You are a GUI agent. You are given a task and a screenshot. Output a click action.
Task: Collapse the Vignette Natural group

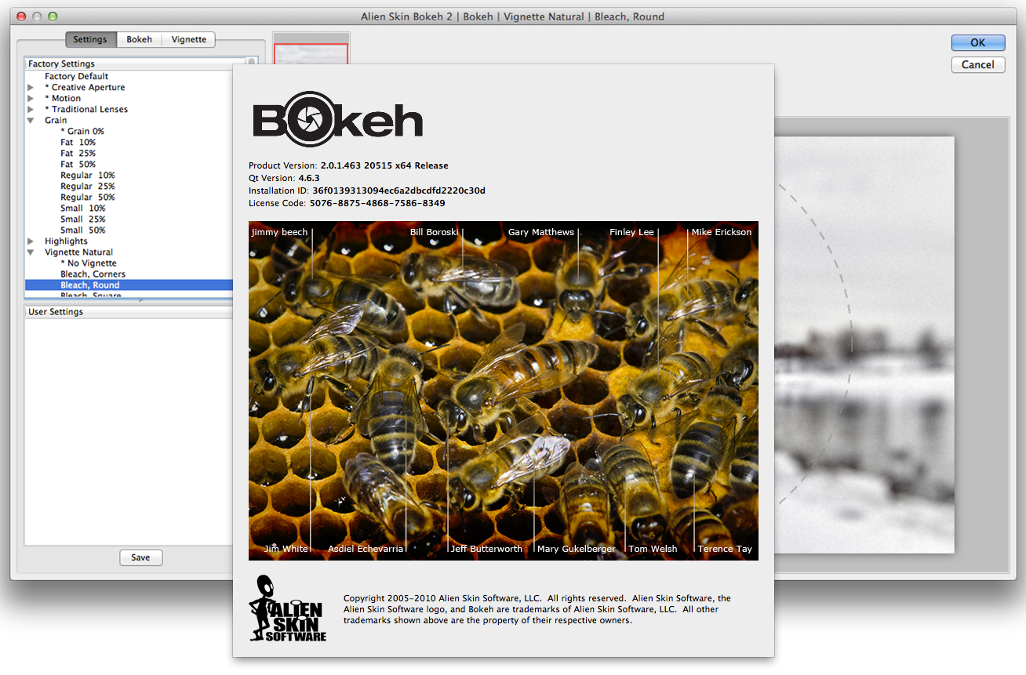pos(31,252)
